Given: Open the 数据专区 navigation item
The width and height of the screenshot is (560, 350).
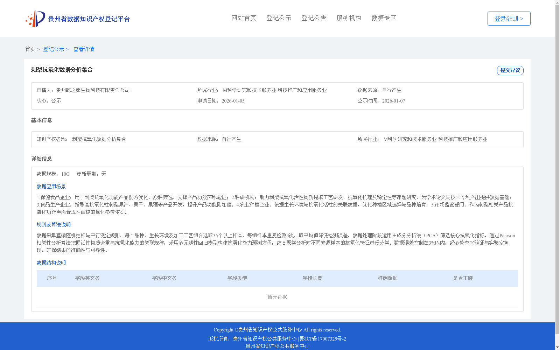Looking at the screenshot, I should coord(384,18).
